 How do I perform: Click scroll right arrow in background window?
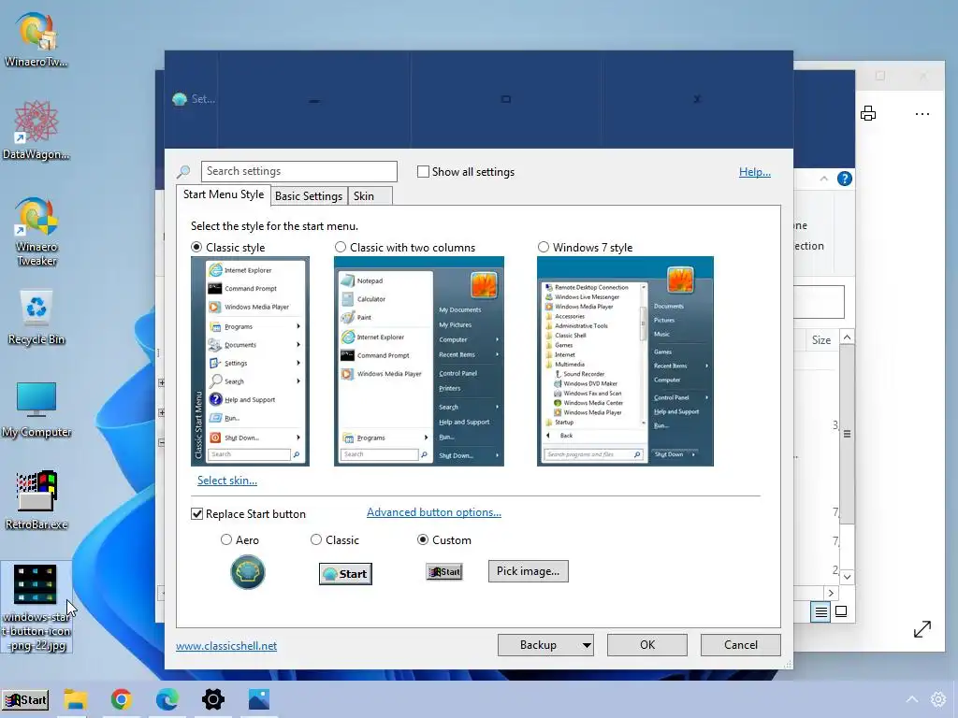(x=831, y=593)
